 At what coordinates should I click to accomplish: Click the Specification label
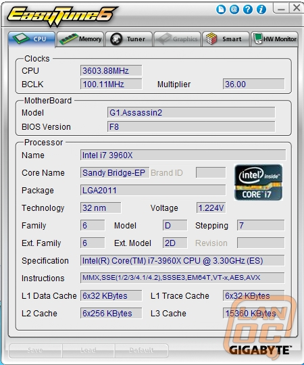45,261
